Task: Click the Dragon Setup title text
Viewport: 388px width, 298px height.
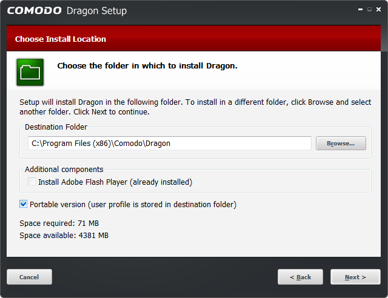Action: 96,11
